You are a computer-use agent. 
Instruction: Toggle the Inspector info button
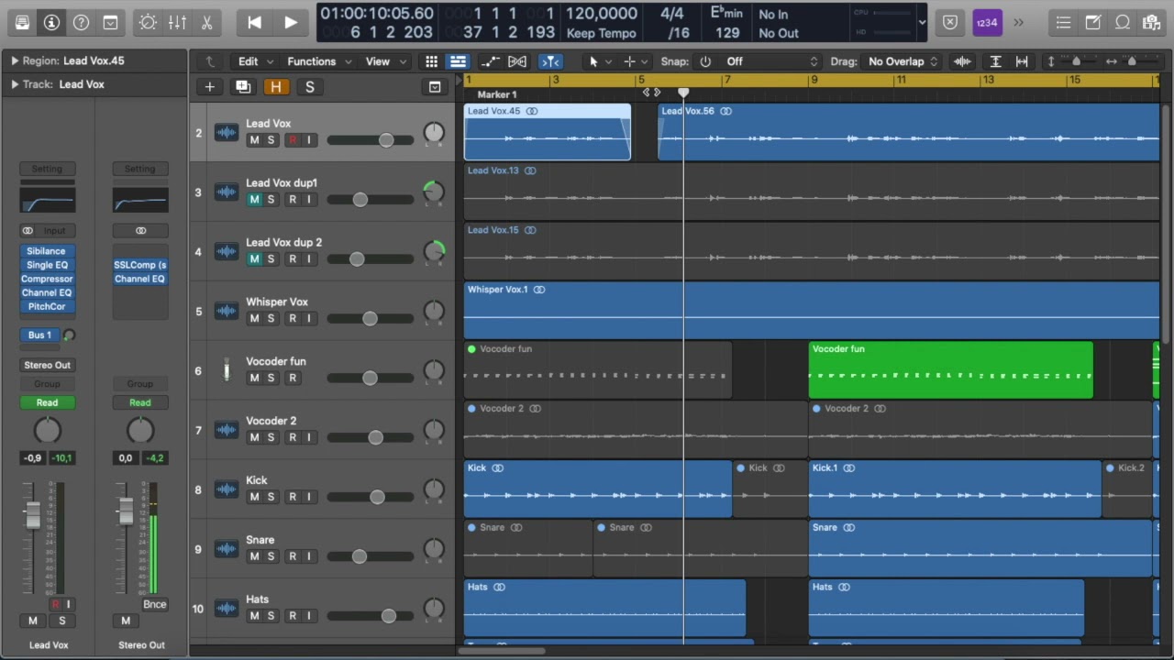[52, 22]
